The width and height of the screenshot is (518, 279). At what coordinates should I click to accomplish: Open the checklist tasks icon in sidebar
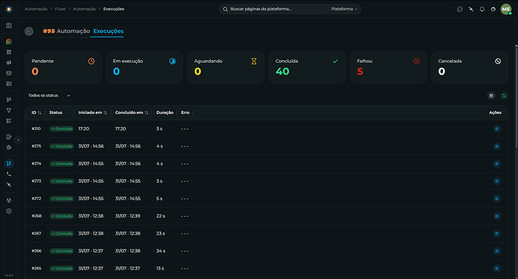[9, 121]
